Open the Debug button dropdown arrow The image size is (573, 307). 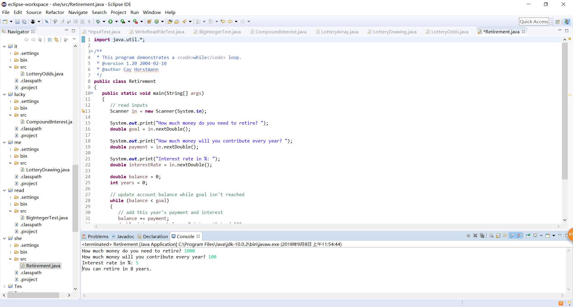tap(104, 21)
